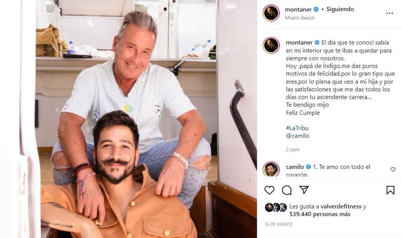
Task: Click the liker avatars cluster
Action: point(276,207)
